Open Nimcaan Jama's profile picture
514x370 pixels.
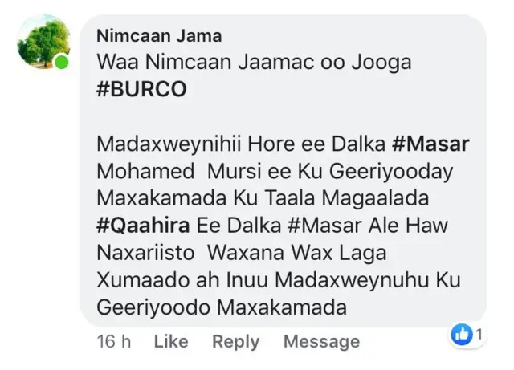(43, 43)
